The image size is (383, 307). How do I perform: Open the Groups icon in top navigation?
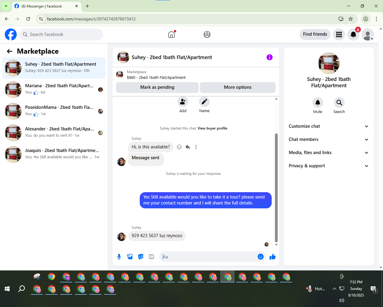pos(207,34)
